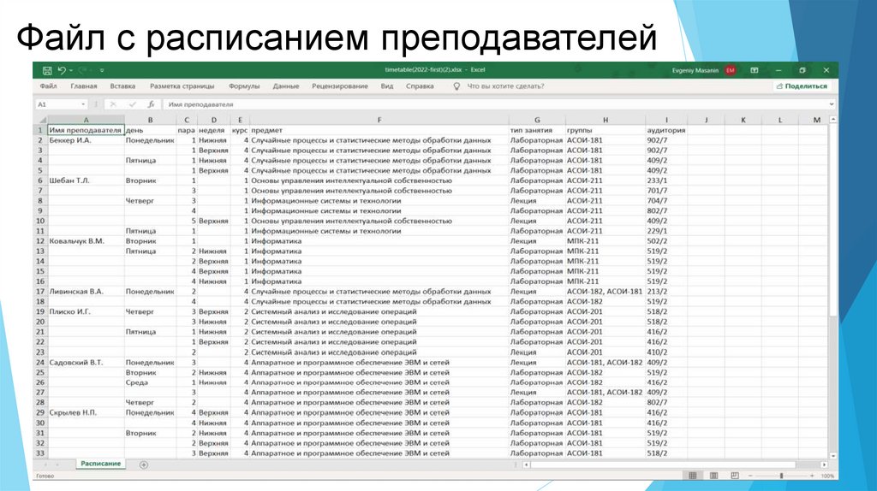The image size is (877, 491).
Task: Click the zoom slider handle
Action: click(781, 476)
